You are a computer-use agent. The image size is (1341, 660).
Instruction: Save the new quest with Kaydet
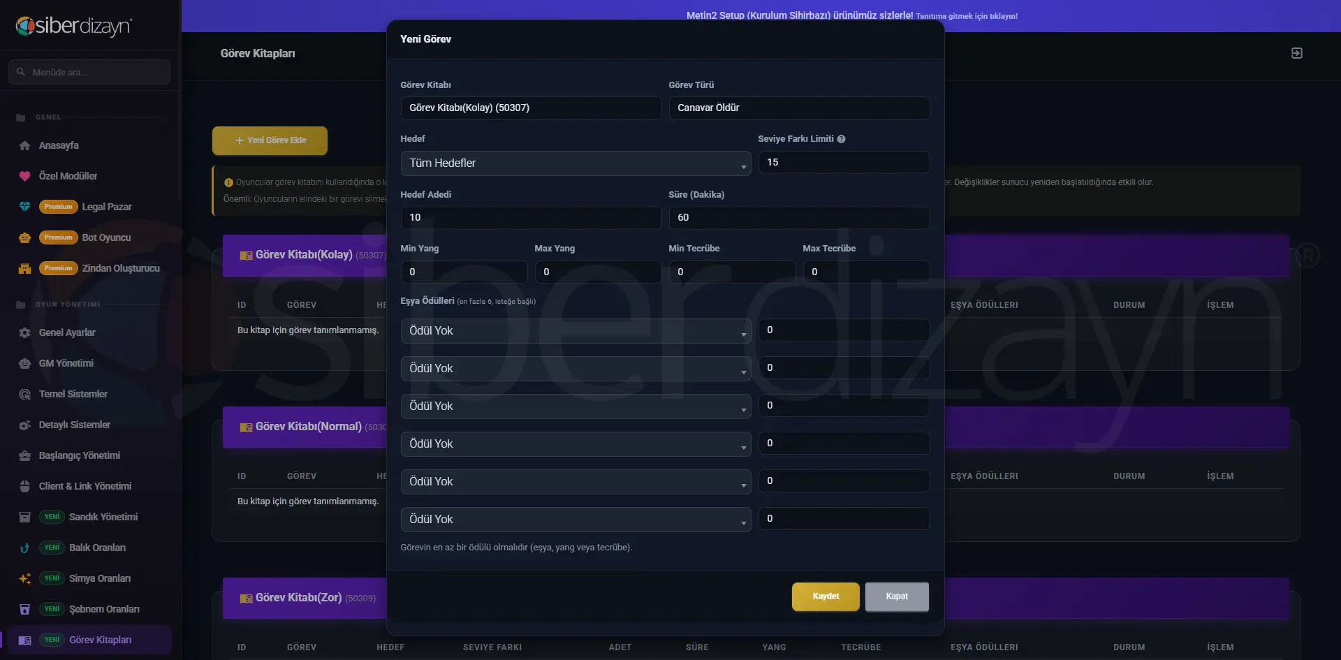(x=826, y=596)
